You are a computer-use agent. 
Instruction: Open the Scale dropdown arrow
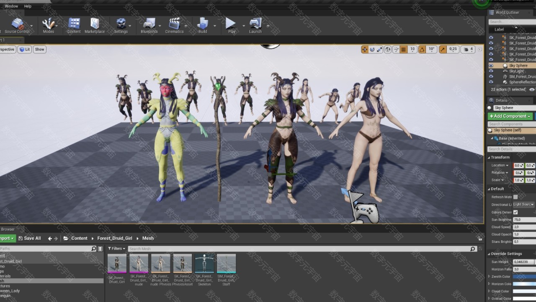pos(503,180)
